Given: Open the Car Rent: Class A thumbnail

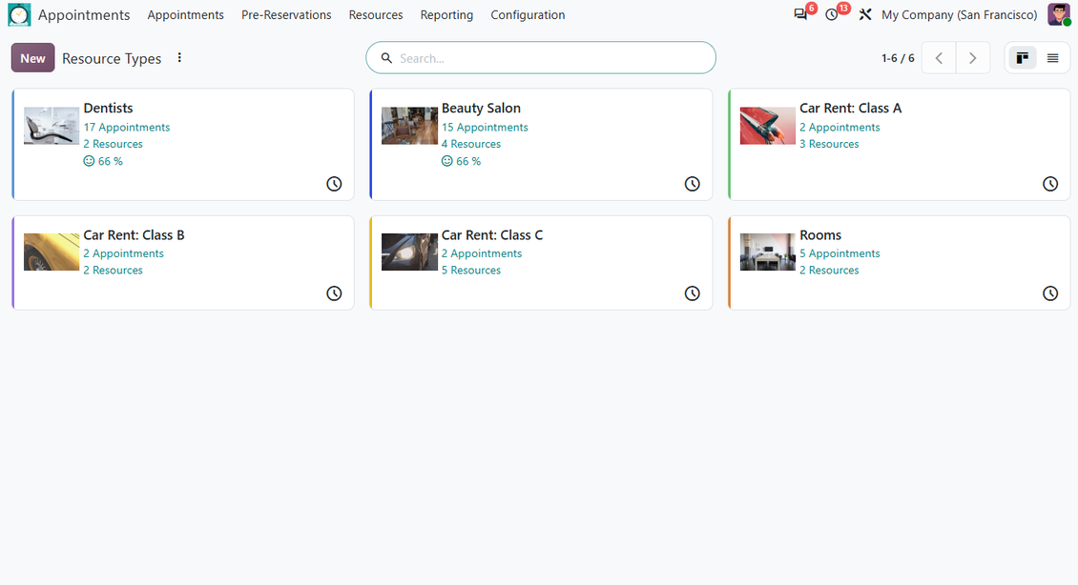Looking at the screenshot, I should point(768,126).
